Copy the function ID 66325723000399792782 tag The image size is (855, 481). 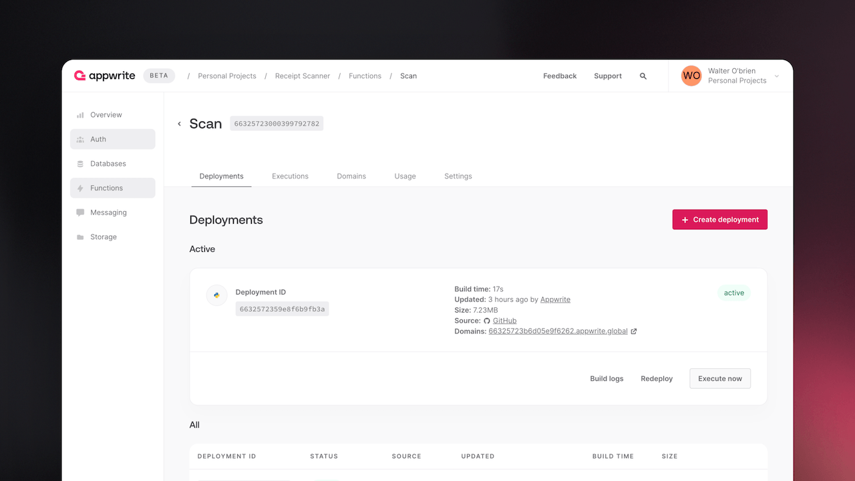277,124
